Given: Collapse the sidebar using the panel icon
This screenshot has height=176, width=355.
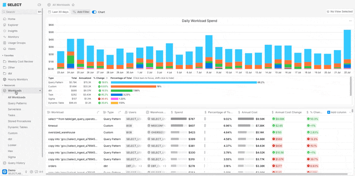Looking at the screenshot, I should [x=39, y=5].
